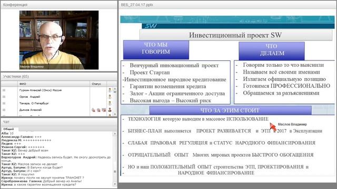The height and width of the screenshot is (189, 337).
Task: Click the down arrow of participants list scrollbar
Action: [x=115, y=114]
